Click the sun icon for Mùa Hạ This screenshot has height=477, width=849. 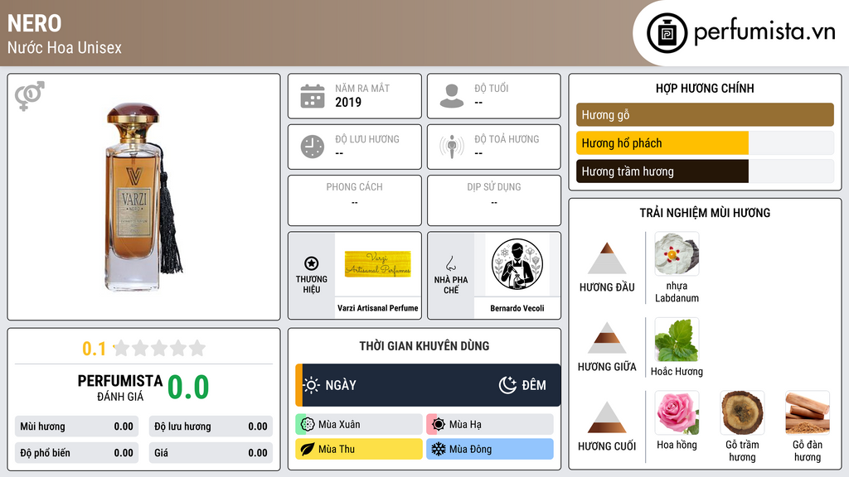point(439,424)
